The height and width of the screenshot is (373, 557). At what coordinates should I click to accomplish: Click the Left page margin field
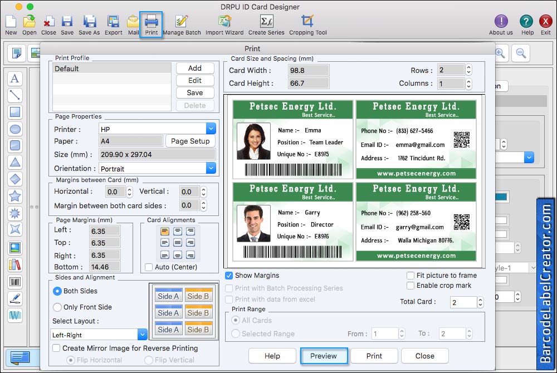coord(105,231)
